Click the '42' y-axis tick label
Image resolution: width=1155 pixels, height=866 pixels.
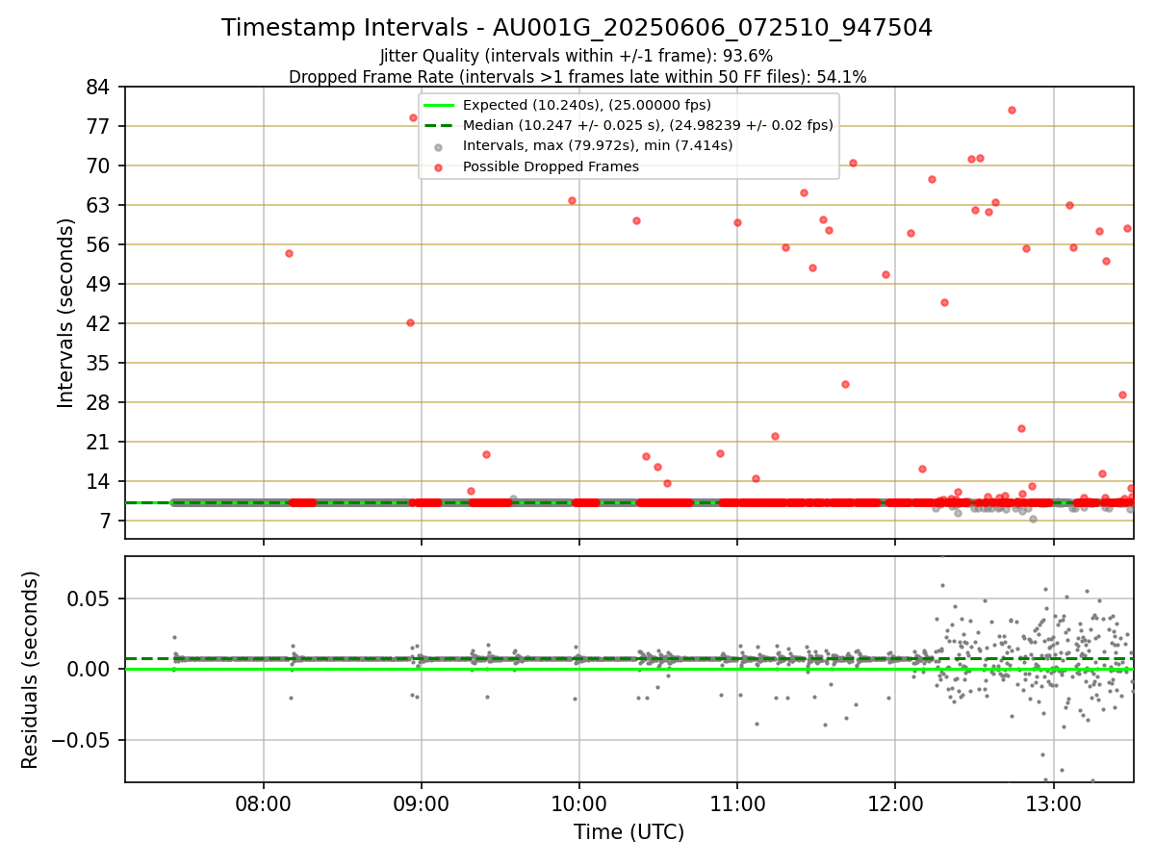coord(99,323)
